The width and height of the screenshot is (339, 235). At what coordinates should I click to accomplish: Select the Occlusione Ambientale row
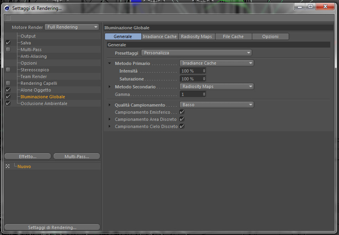coord(52,103)
